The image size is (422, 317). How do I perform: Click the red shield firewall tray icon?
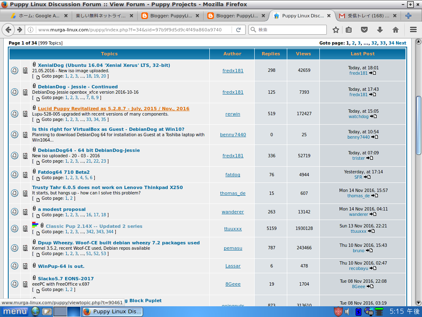(x=338, y=311)
